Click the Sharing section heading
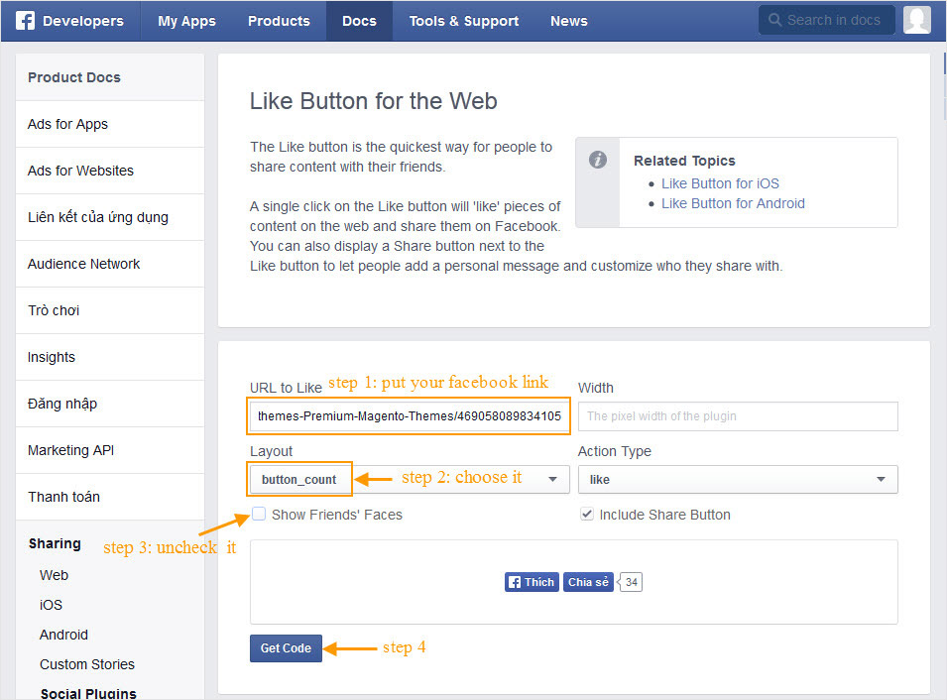This screenshot has height=700, width=947. pyautogui.click(x=55, y=543)
